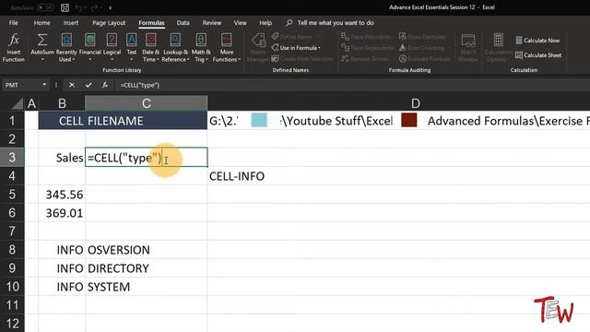The image size is (590, 332).
Task: Click the SYSTEM cell
Action: tap(147, 287)
